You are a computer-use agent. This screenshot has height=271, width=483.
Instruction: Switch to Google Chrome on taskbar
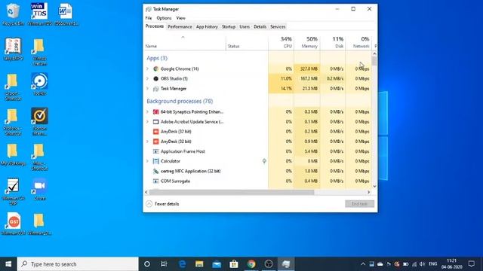[251, 264]
